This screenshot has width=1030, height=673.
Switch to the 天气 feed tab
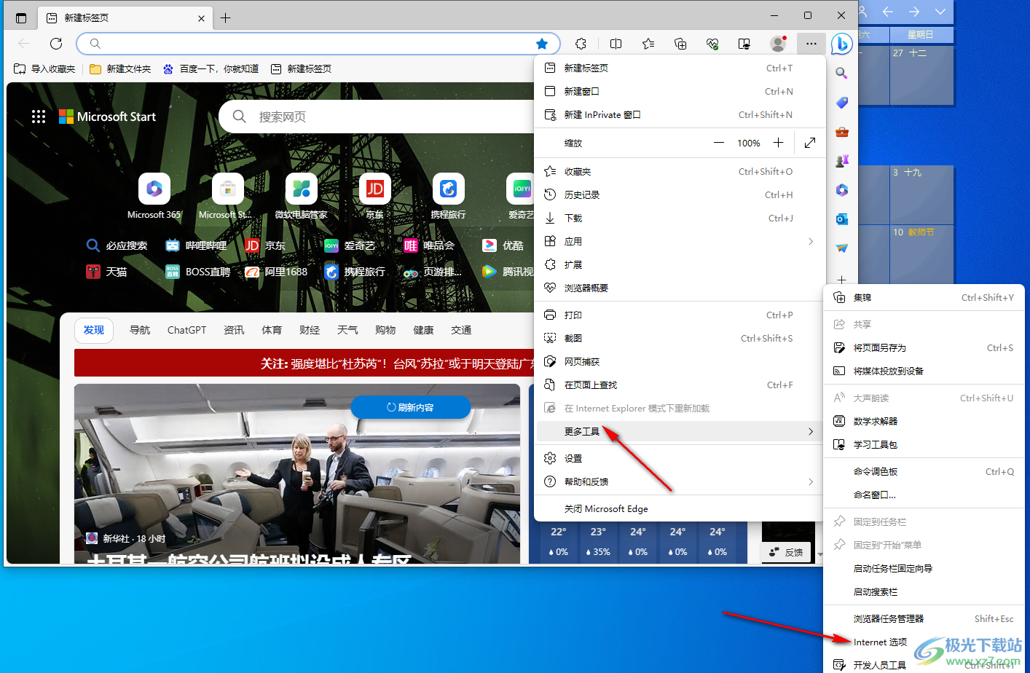[347, 330]
